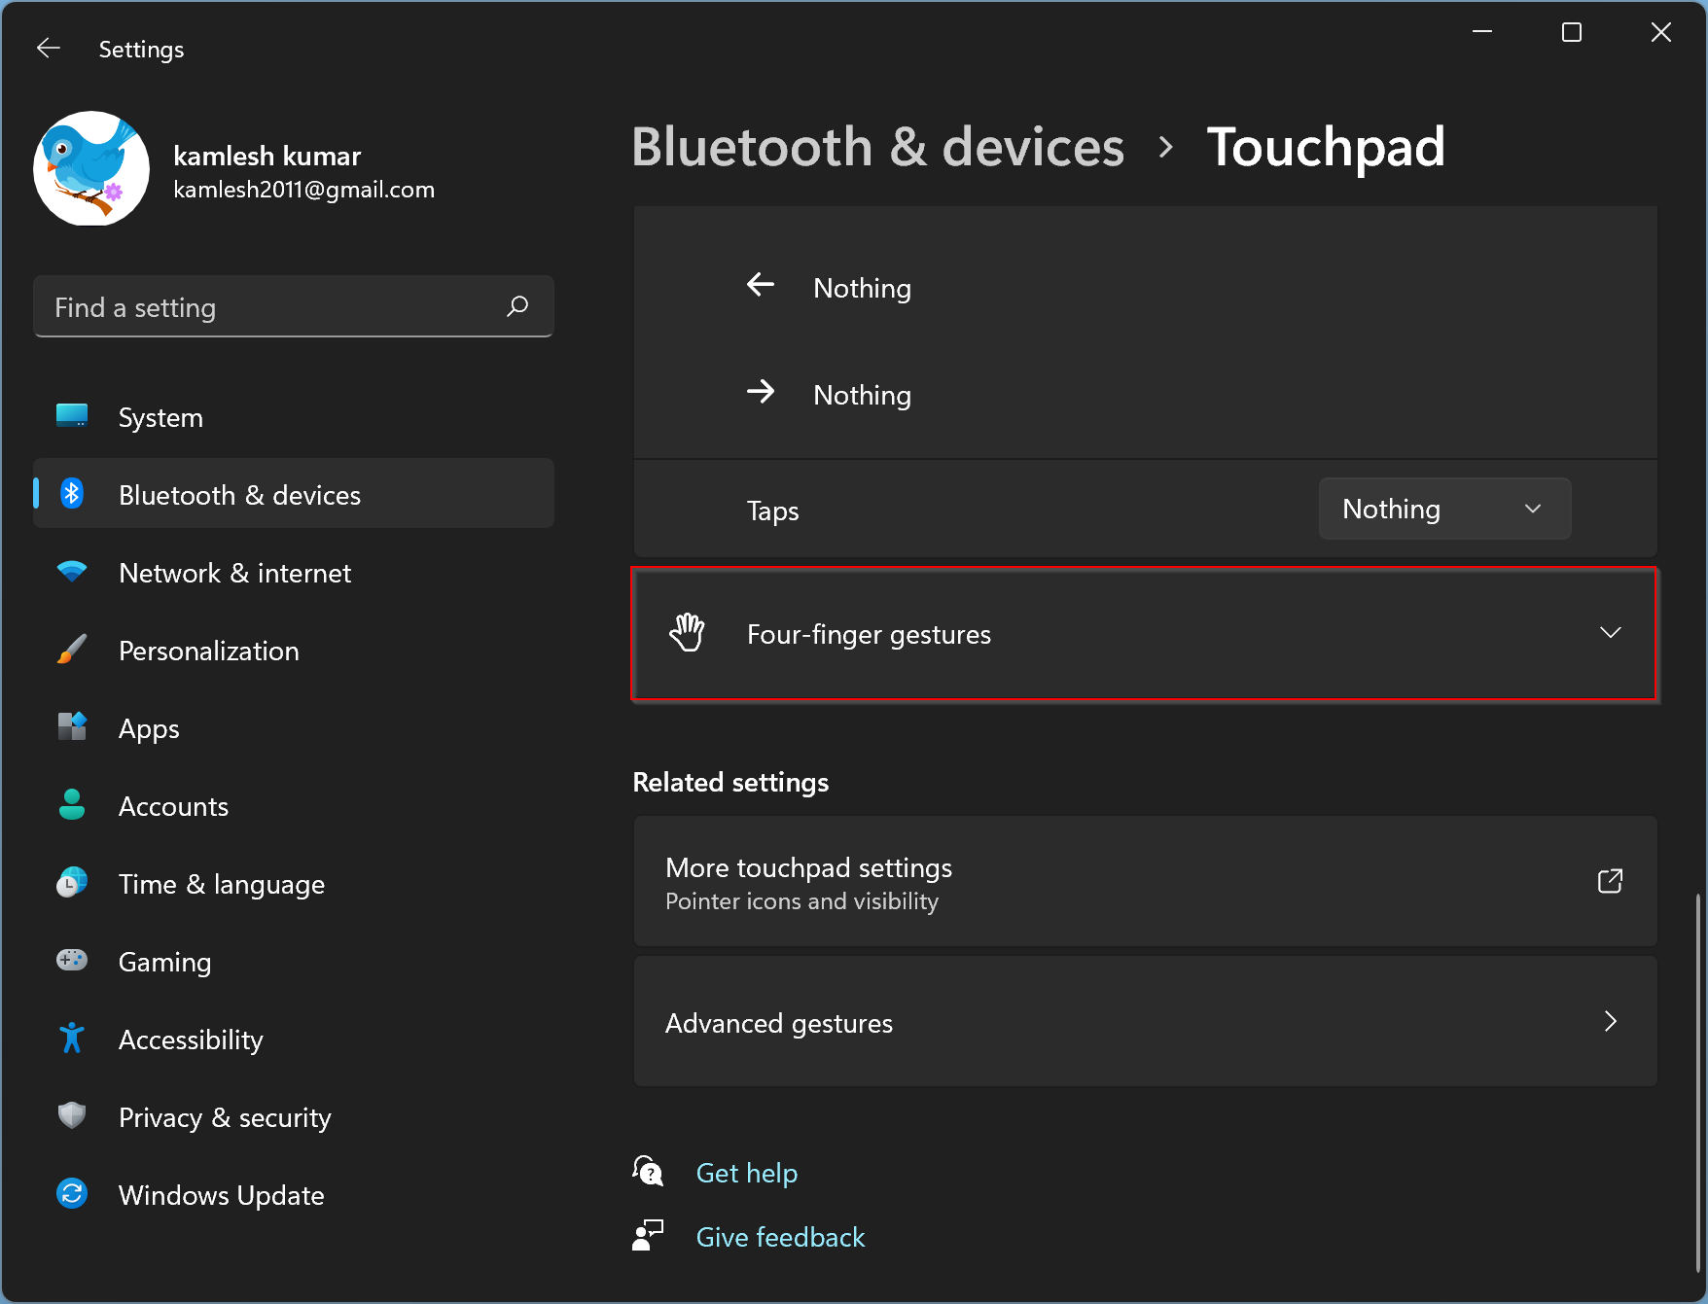
Task: Open the System category
Action: click(294, 417)
